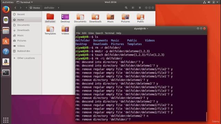Open the terminal View menu

[91, 33]
